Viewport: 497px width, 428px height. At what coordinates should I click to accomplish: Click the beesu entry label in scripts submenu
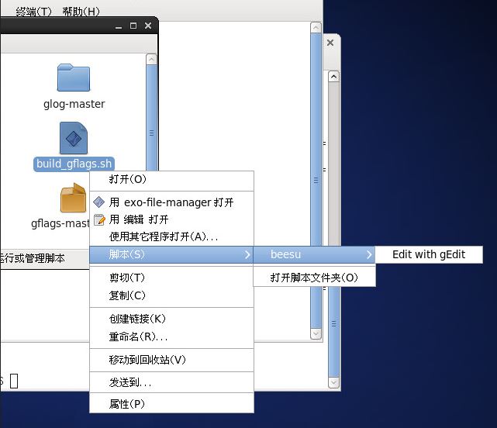[x=285, y=254]
